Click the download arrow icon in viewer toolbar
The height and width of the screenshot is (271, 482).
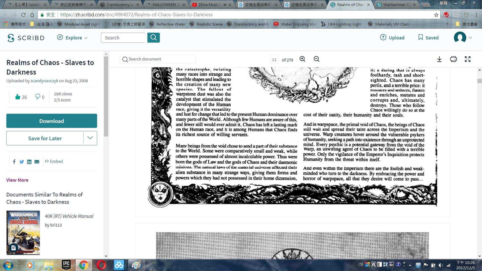click(x=439, y=59)
